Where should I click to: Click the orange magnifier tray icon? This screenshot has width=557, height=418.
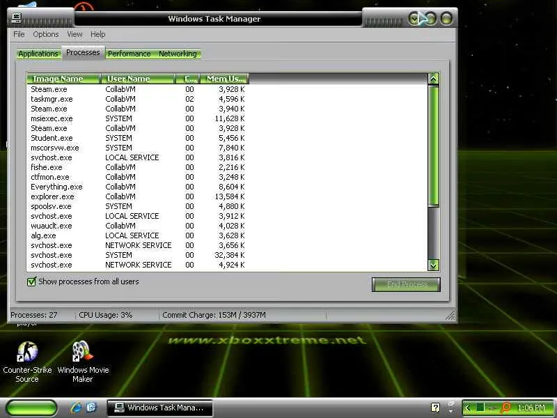tap(505, 408)
